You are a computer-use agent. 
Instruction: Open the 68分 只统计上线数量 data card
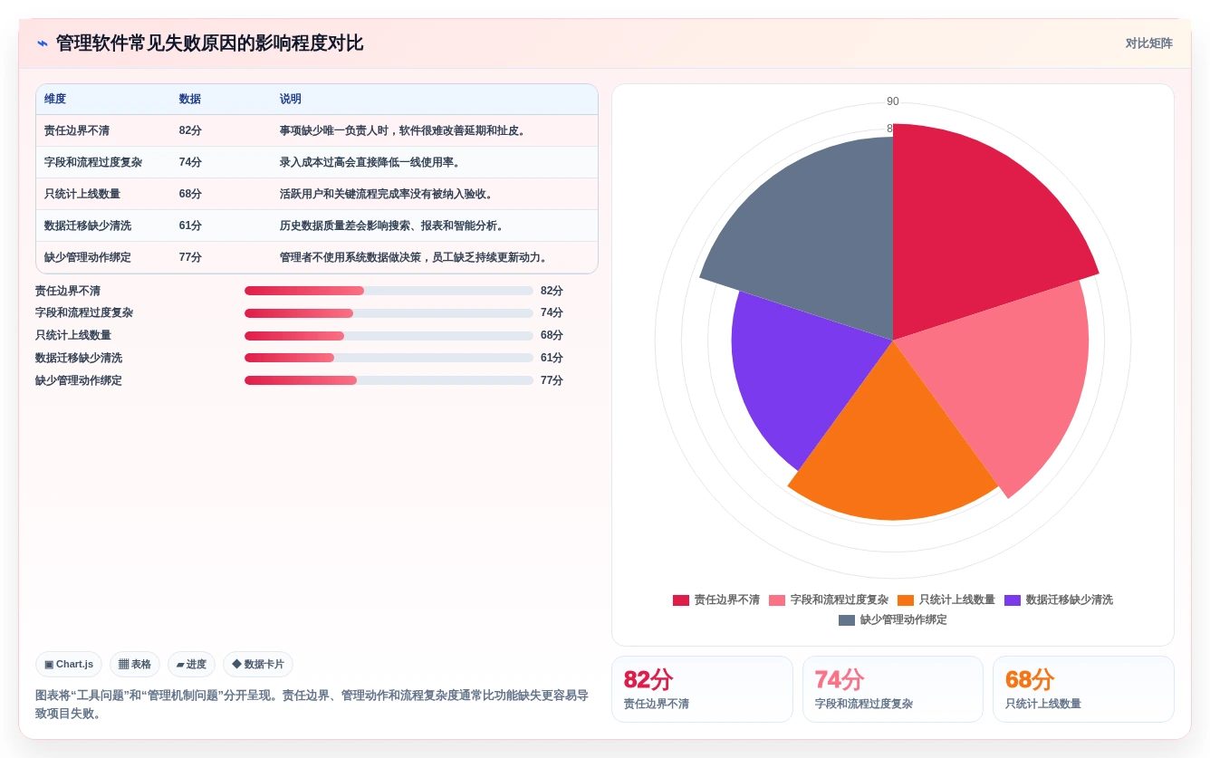pyautogui.click(x=1083, y=689)
